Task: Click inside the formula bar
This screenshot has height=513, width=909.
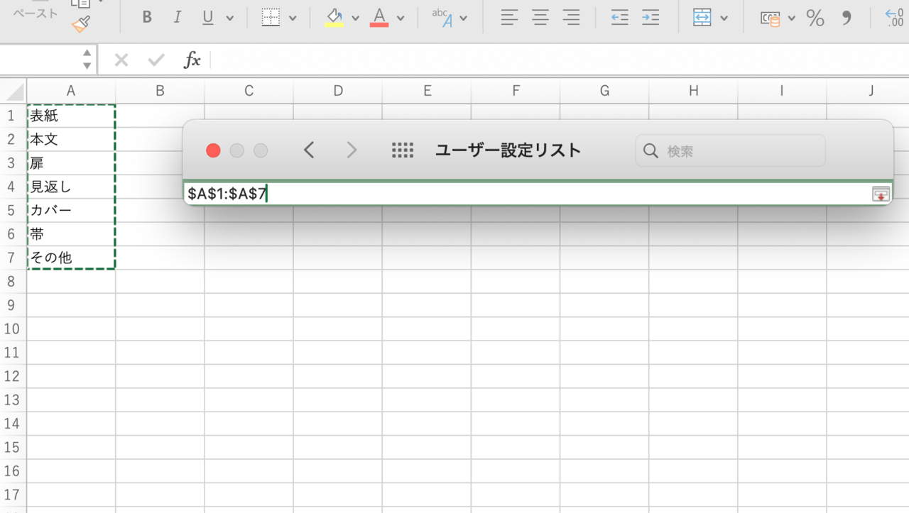Action: point(560,60)
